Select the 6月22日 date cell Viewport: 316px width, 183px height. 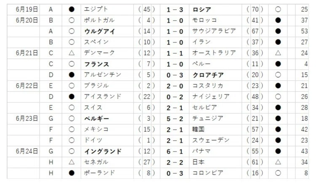point(23,86)
